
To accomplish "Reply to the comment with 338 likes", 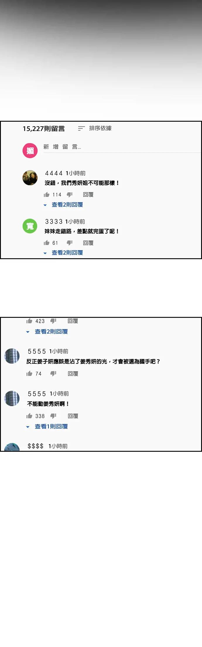I will (73, 416).
